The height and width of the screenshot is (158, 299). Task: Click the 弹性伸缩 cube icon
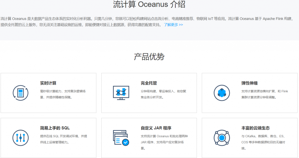[x=222, y=93]
